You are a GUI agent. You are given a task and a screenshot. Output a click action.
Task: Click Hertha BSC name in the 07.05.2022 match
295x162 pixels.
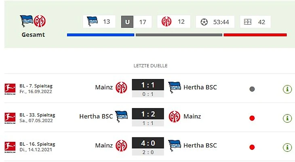(96, 116)
